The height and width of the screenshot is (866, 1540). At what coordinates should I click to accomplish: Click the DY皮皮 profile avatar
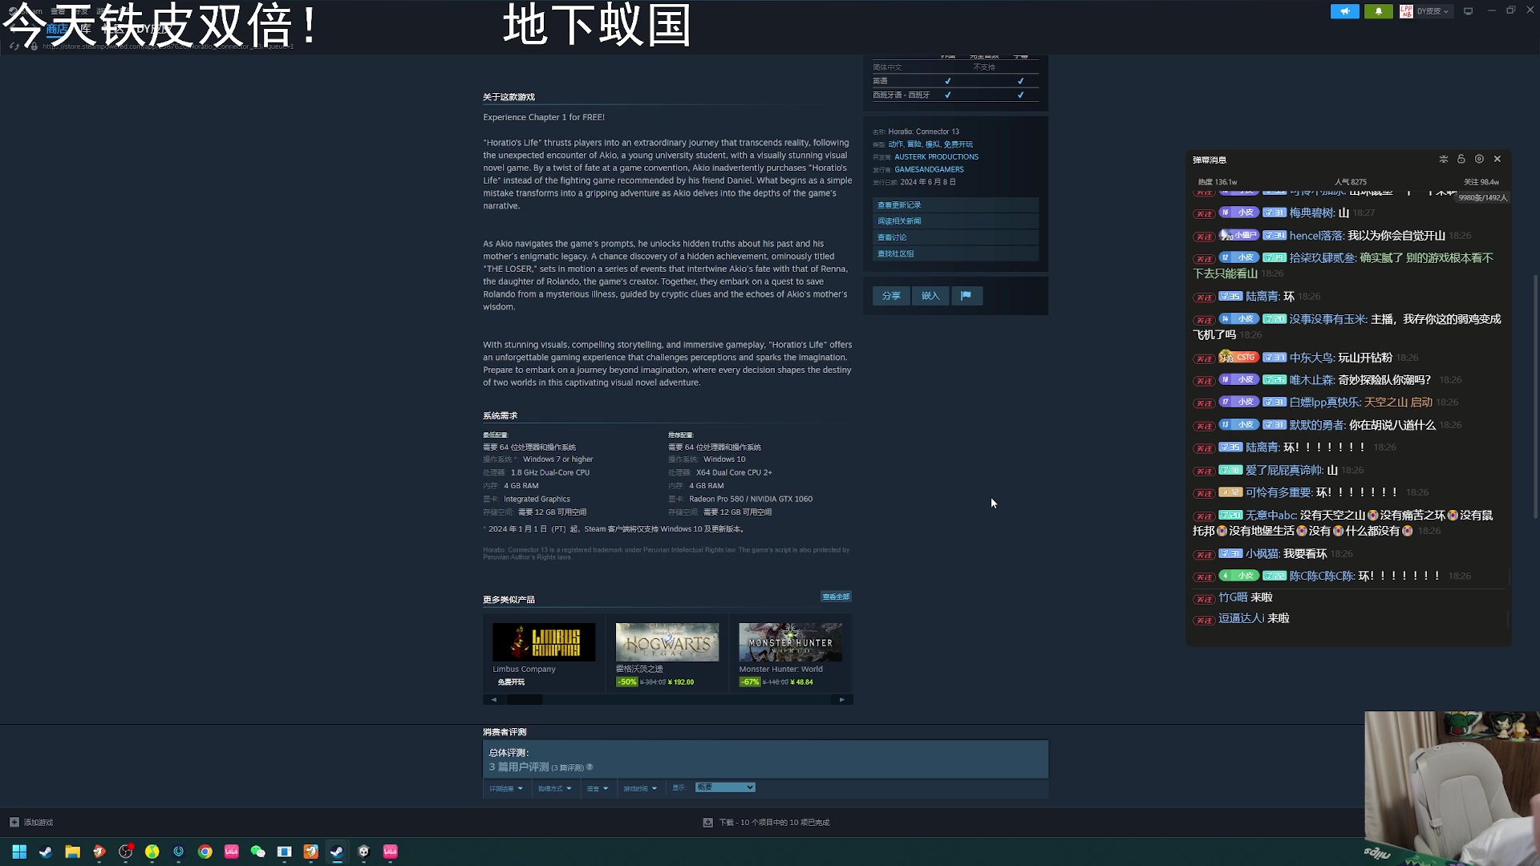tap(1406, 11)
